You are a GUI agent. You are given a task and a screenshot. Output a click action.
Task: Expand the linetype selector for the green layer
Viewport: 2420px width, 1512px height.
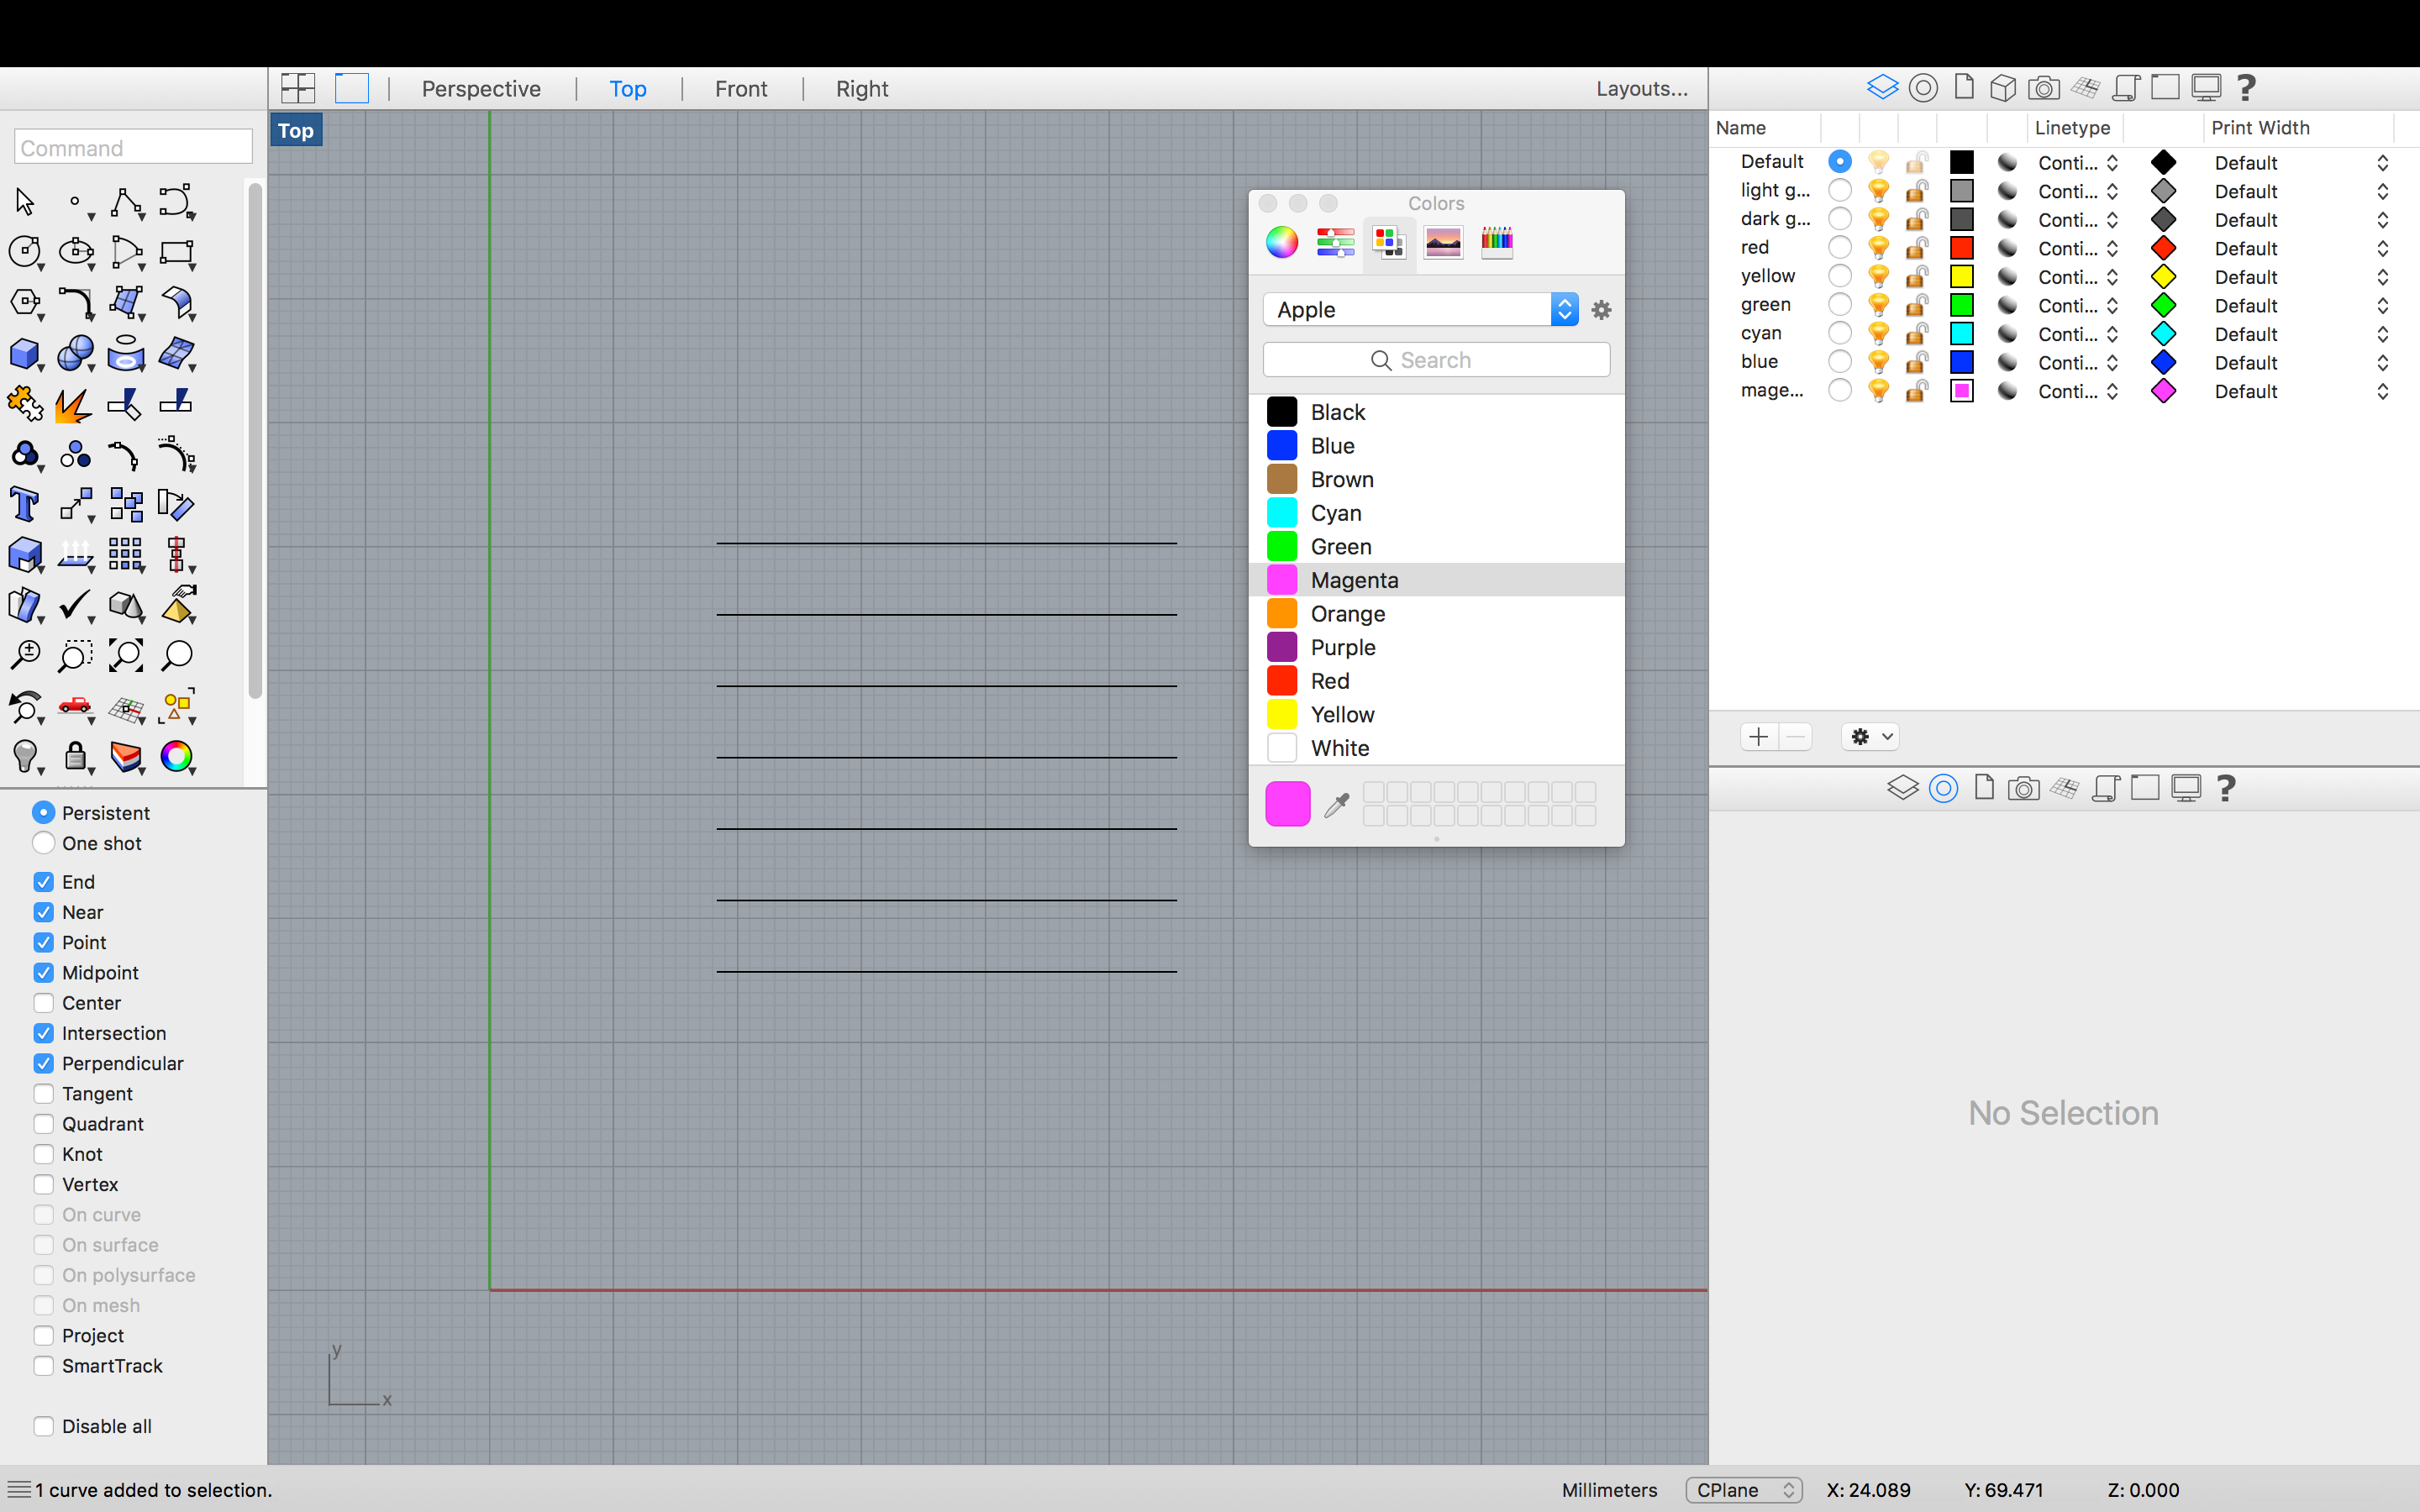pyautogui.click(x=2112, y=305)
